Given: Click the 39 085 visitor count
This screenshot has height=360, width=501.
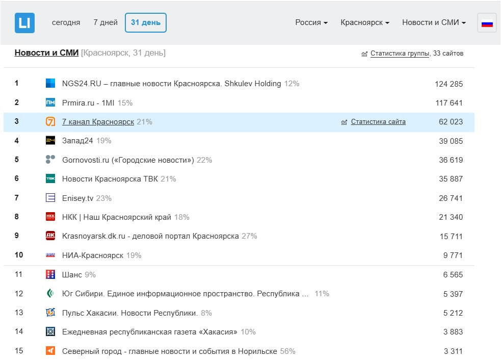Looking at the screenshot, I should (x=451, y=141).
